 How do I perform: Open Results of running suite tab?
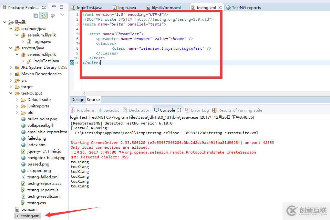coord(237,110)
